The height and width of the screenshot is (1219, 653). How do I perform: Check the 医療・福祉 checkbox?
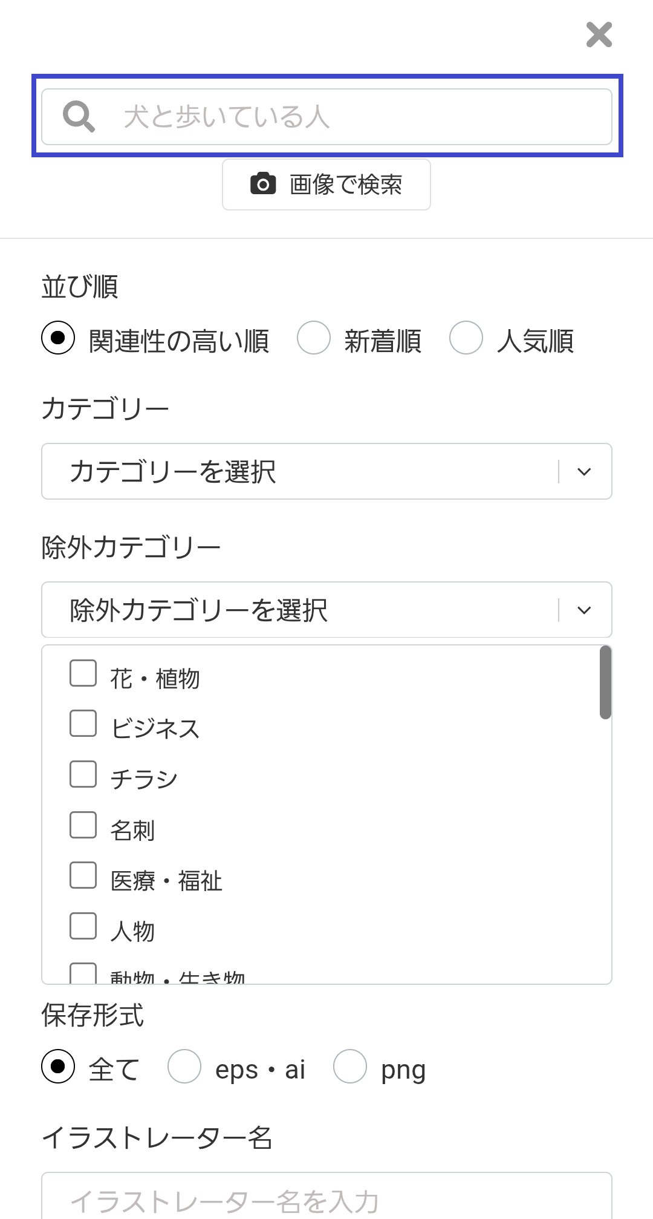(x=83, y=875)
